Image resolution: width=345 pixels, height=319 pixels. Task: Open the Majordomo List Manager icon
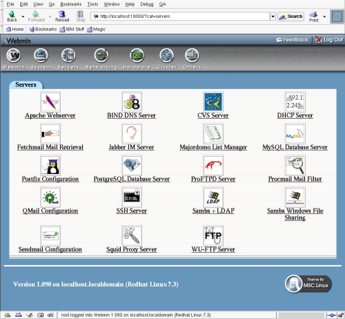pyautogui.click(x=213, y=133)
